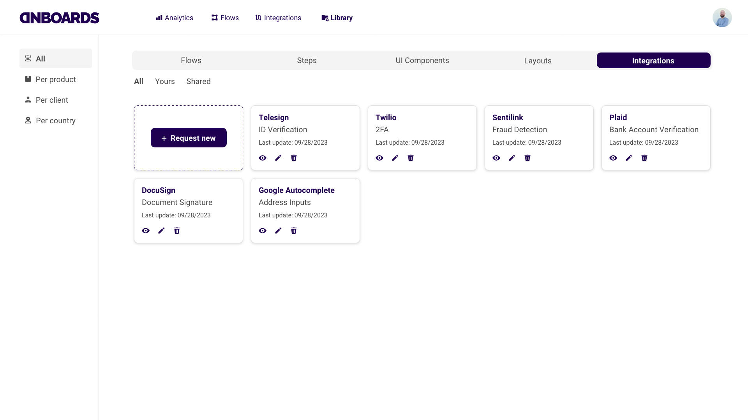Open Analytics in top navigation
This screenshot has height=420, width=748.
(x=175, y=18)
